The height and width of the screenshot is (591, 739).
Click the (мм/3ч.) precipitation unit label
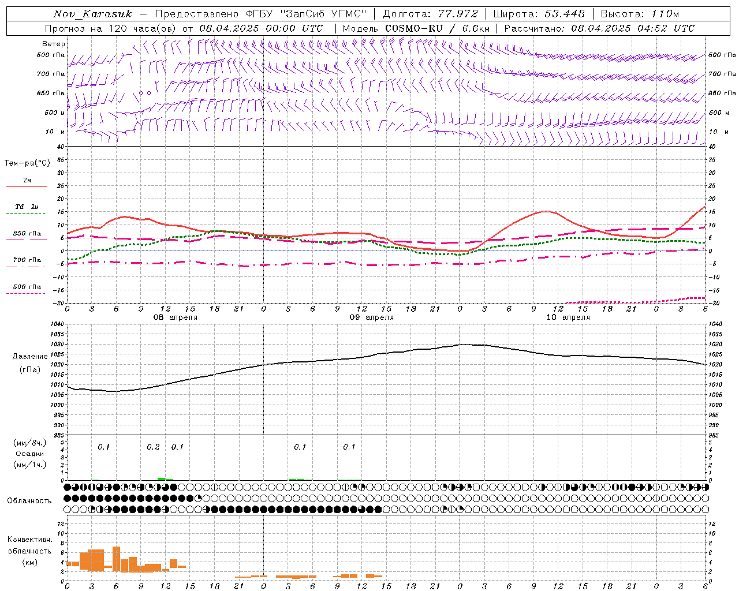[30, 443]
